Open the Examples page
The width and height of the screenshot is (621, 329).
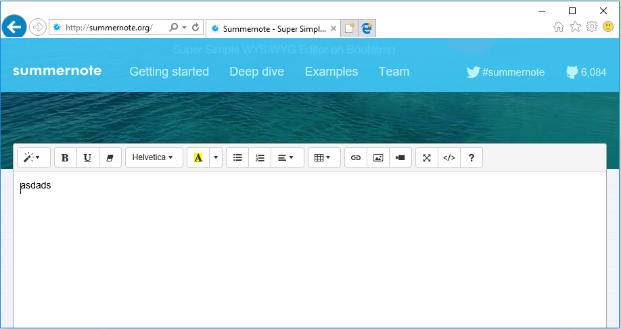pos(331,72)
